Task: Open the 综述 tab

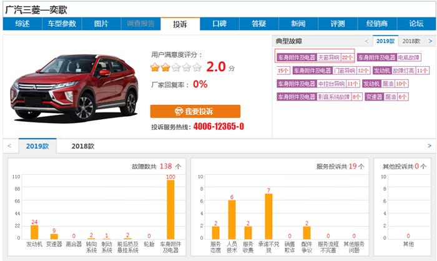Action: 22,24
